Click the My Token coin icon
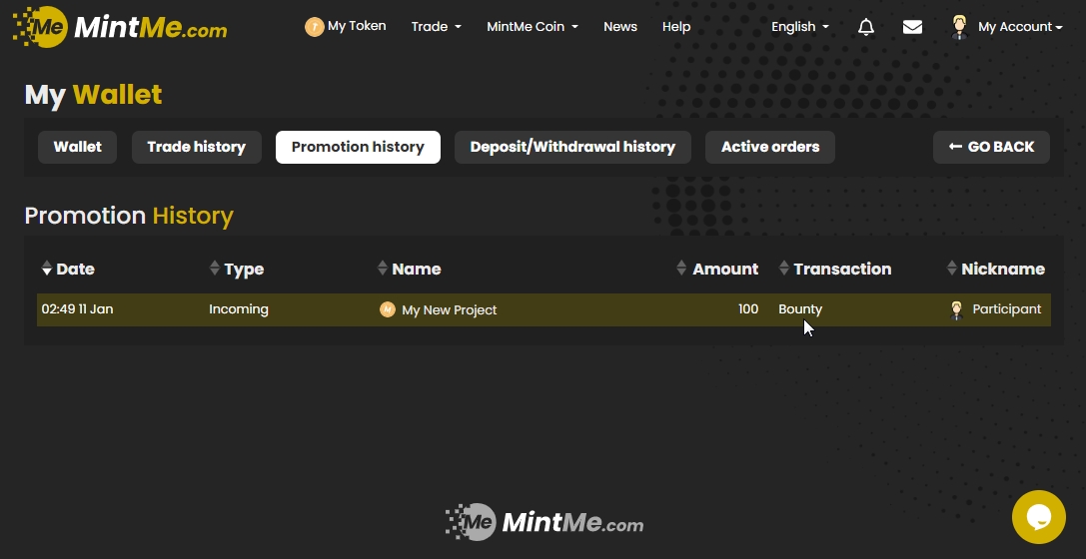Viewport: 1086px width, 559px height. coord(314,27)
